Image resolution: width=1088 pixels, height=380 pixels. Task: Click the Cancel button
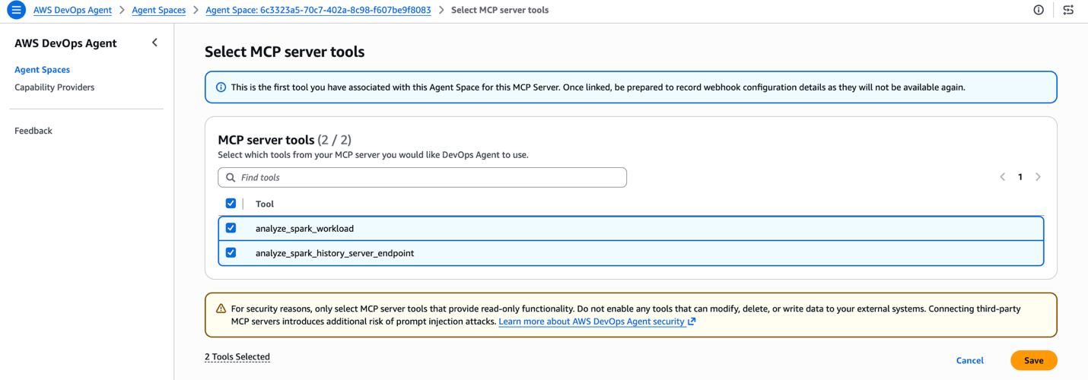coord(969,360)
